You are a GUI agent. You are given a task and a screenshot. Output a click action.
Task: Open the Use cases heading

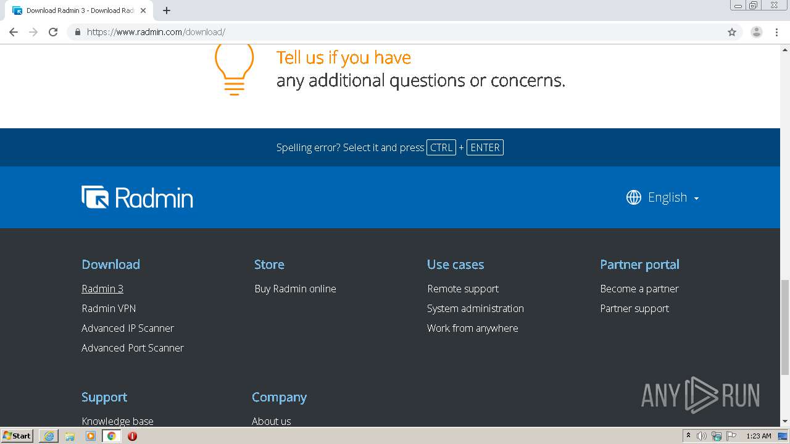(455, 265)
